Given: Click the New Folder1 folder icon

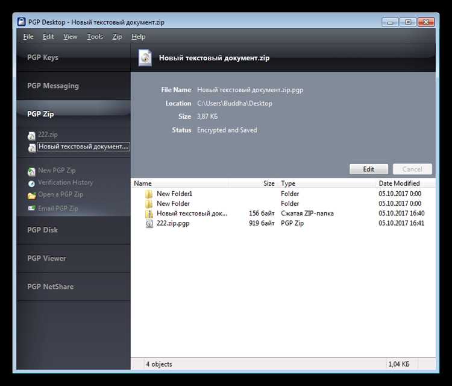Looking at the screenshot, I should click(x=149, y=194).
